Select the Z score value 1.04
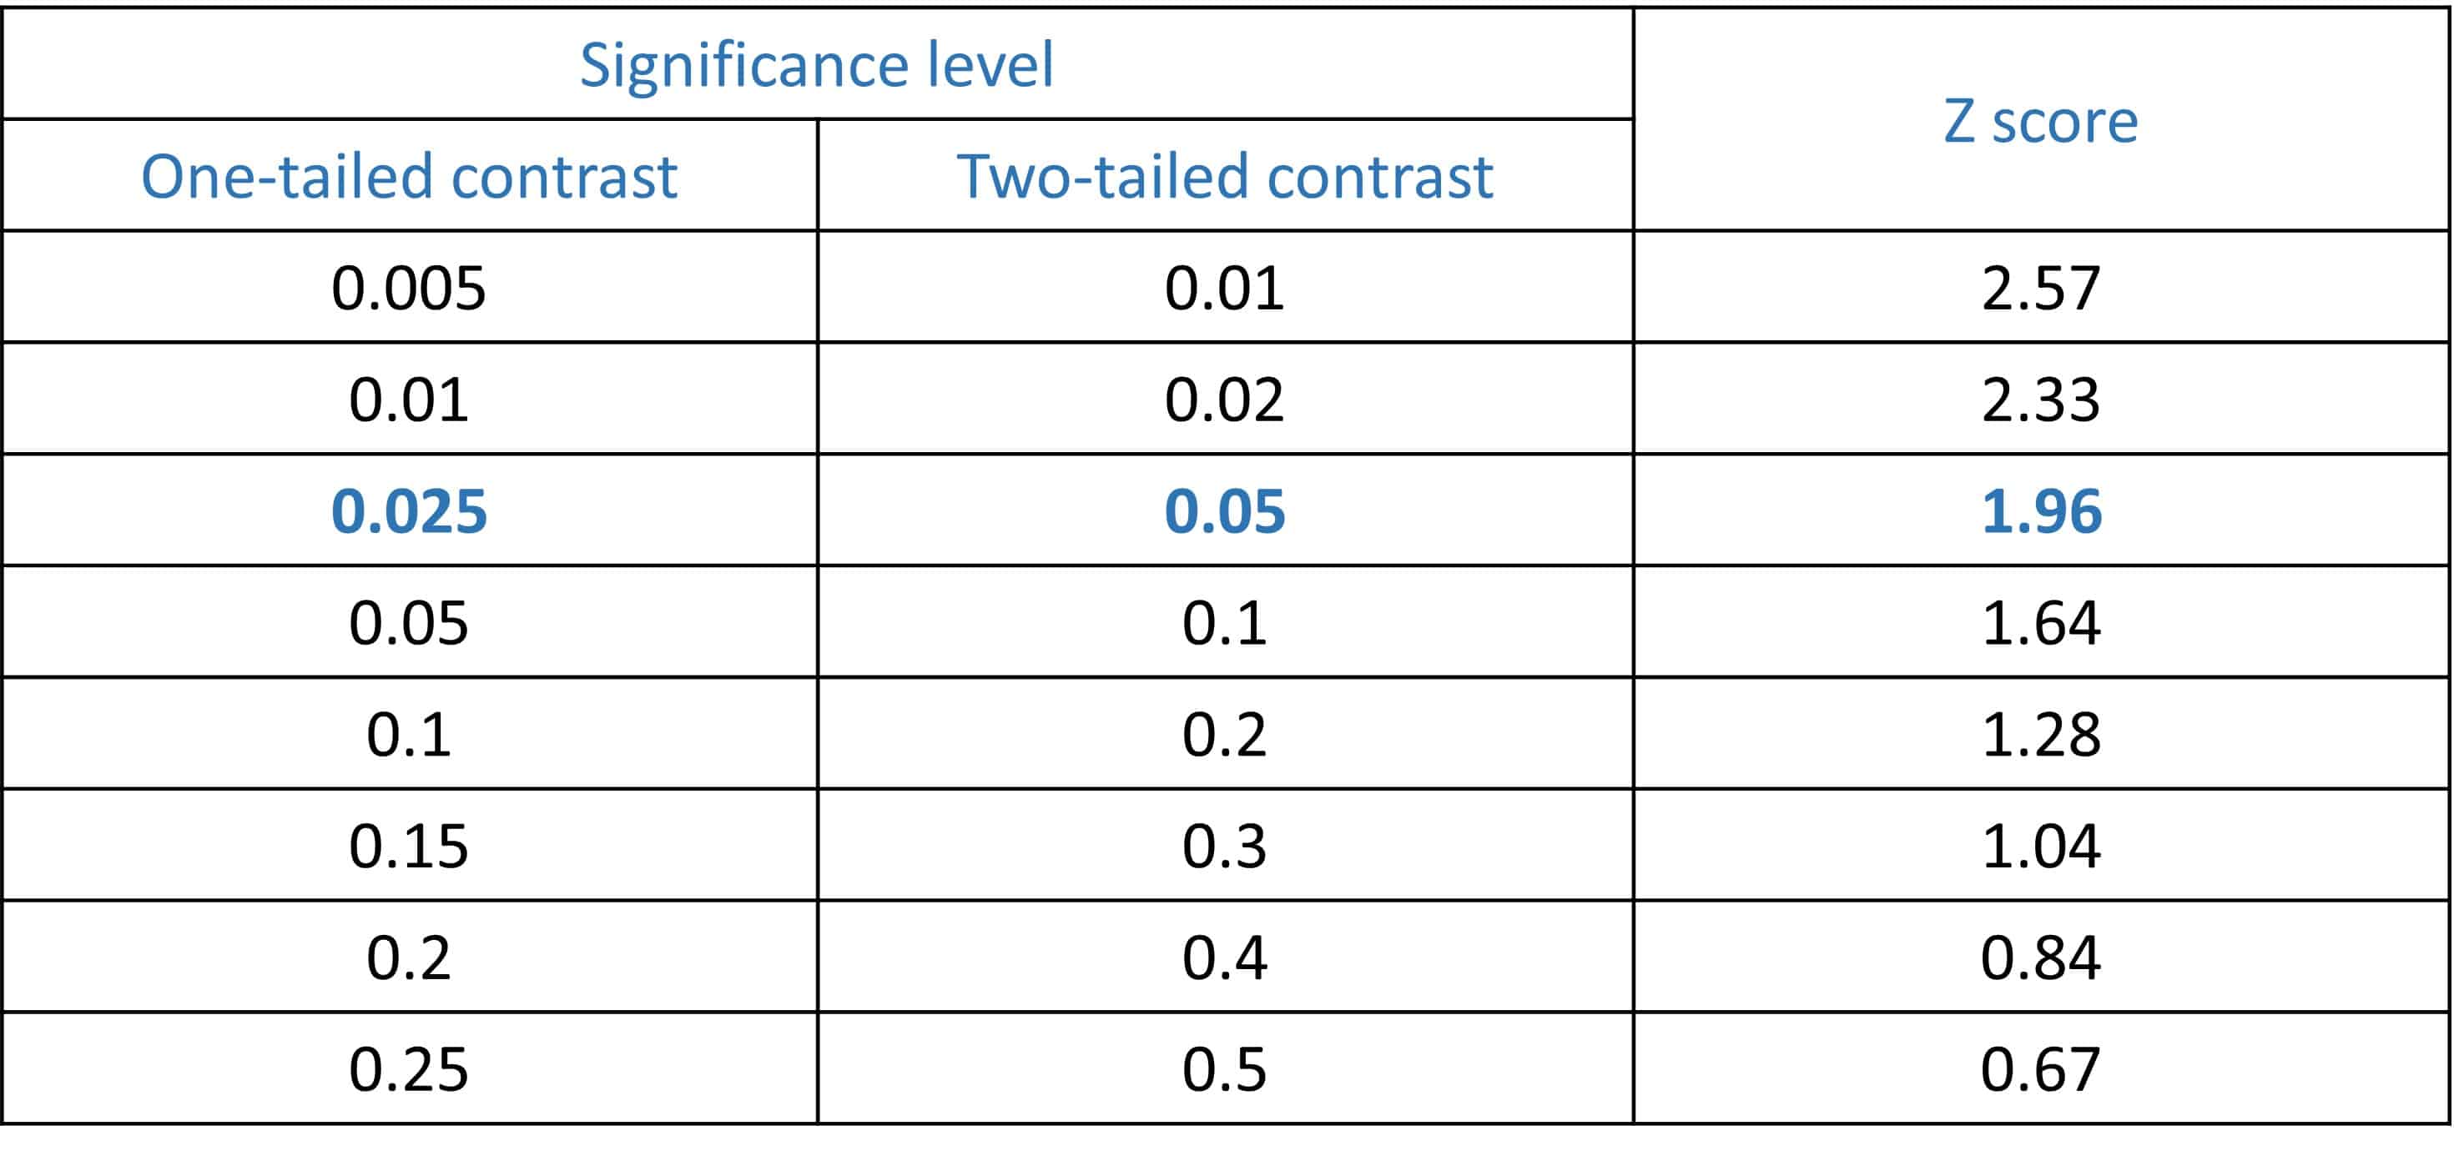The image size is (2454, 1151). pyautogui.click(x=2041, y=846)
